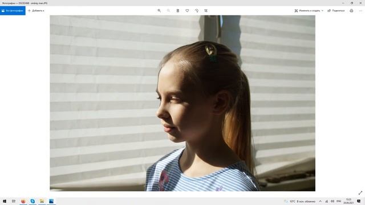Viewport: 365px width, 205px height.
Task: Open the weather widget showing 10°C
Action: [300, 201]
